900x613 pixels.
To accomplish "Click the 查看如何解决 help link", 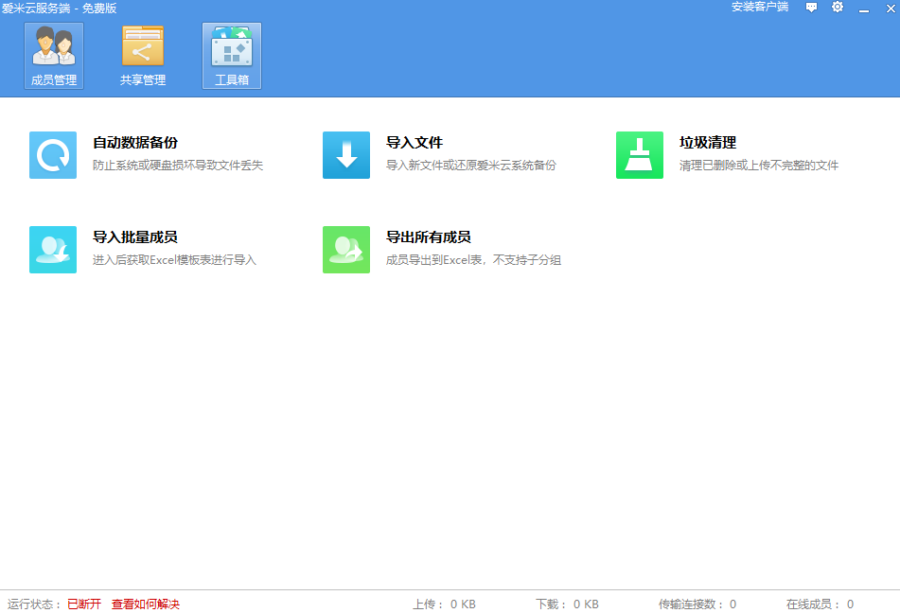I will point(146,604).
